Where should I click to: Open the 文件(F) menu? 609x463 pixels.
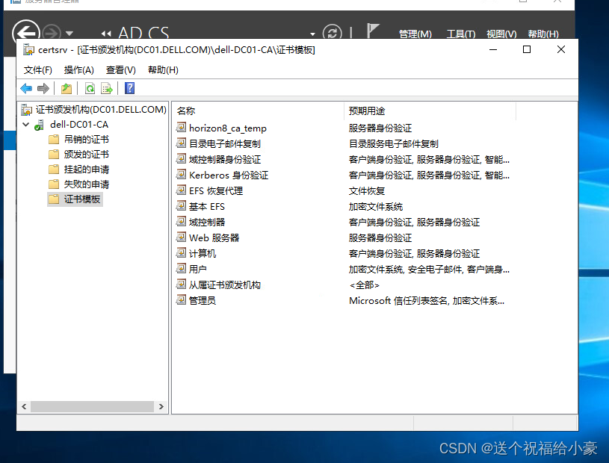point(37,70)
